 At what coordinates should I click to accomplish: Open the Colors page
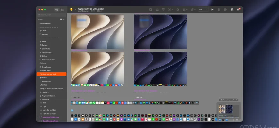click(x=51, y=31)
